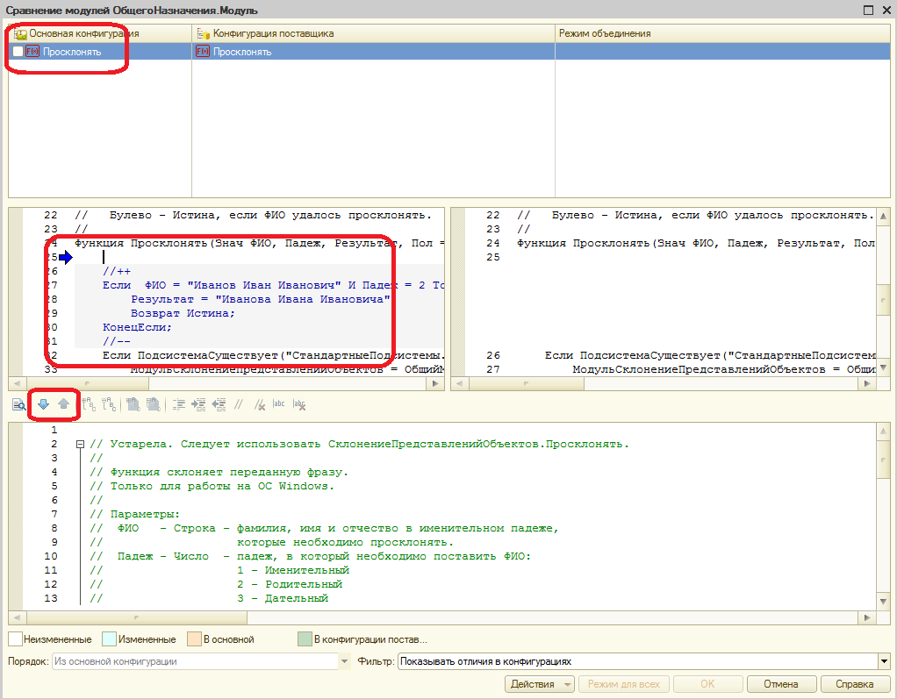Click the '//++' comment line
The height and width of the screenshot is (699, 897).
tap(117, 272)
